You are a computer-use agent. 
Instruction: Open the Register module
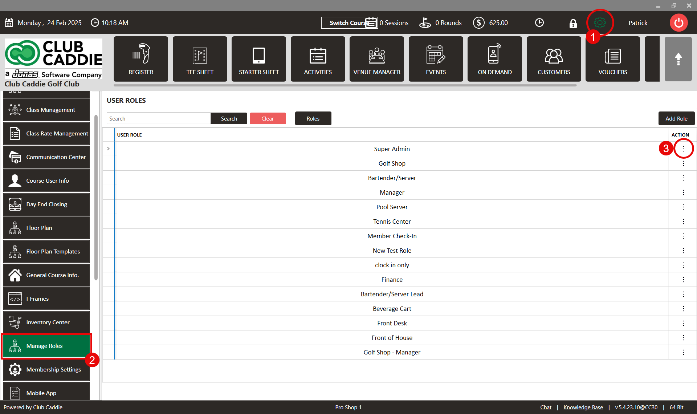(141, 59)
